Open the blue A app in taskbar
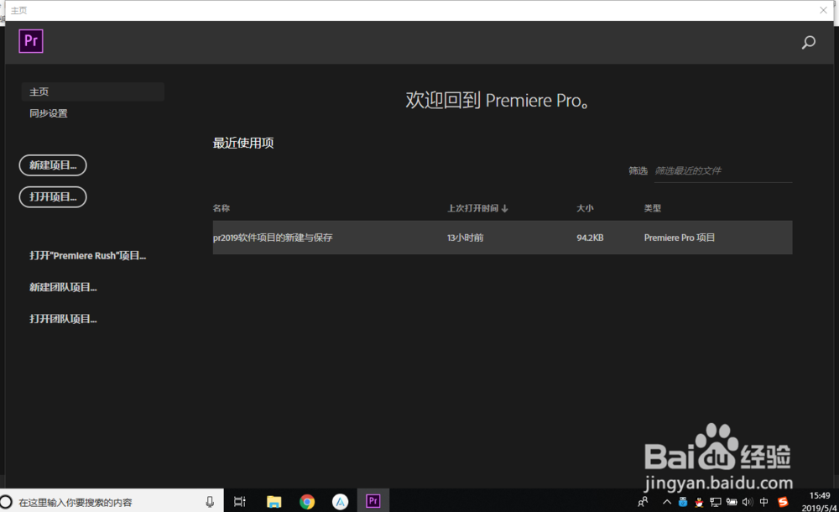839x512 pixels. [341, 502]
